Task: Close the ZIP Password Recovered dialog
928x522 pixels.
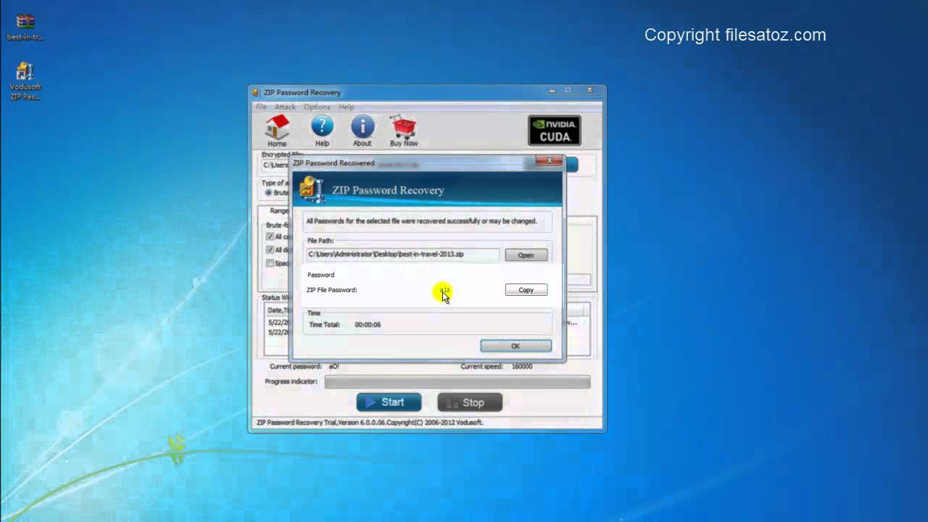Action: pyautogui.click(x=550, y=160)
